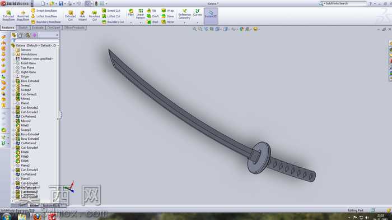Open the Hole Wizard
The image size is (392, 220).
click(x=82, y=16)
